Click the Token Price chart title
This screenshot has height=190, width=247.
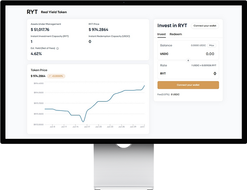[x=39, y=70]
